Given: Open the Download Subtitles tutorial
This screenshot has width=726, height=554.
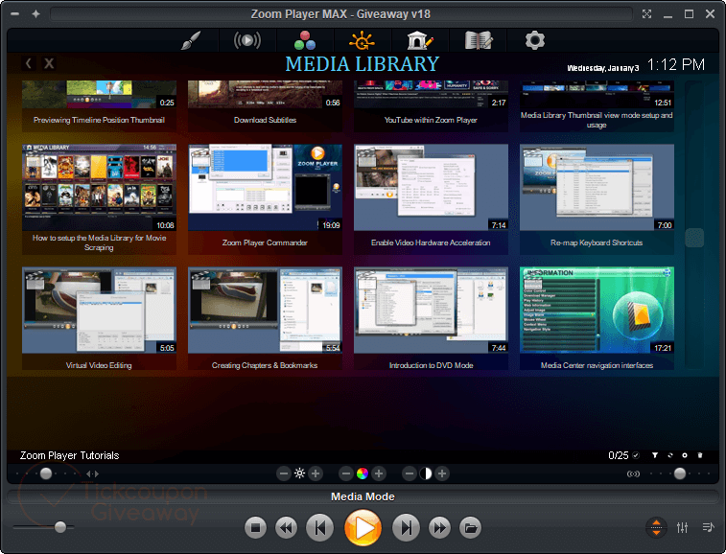Looking at the screenshot, I should [265, 106].
